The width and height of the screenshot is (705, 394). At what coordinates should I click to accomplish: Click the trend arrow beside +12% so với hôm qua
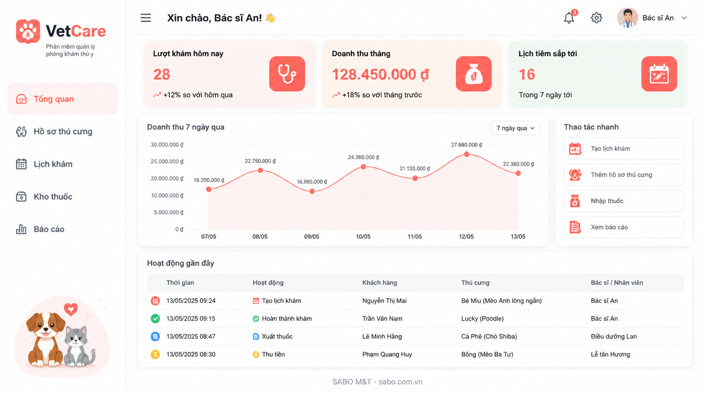pos(157,95)
